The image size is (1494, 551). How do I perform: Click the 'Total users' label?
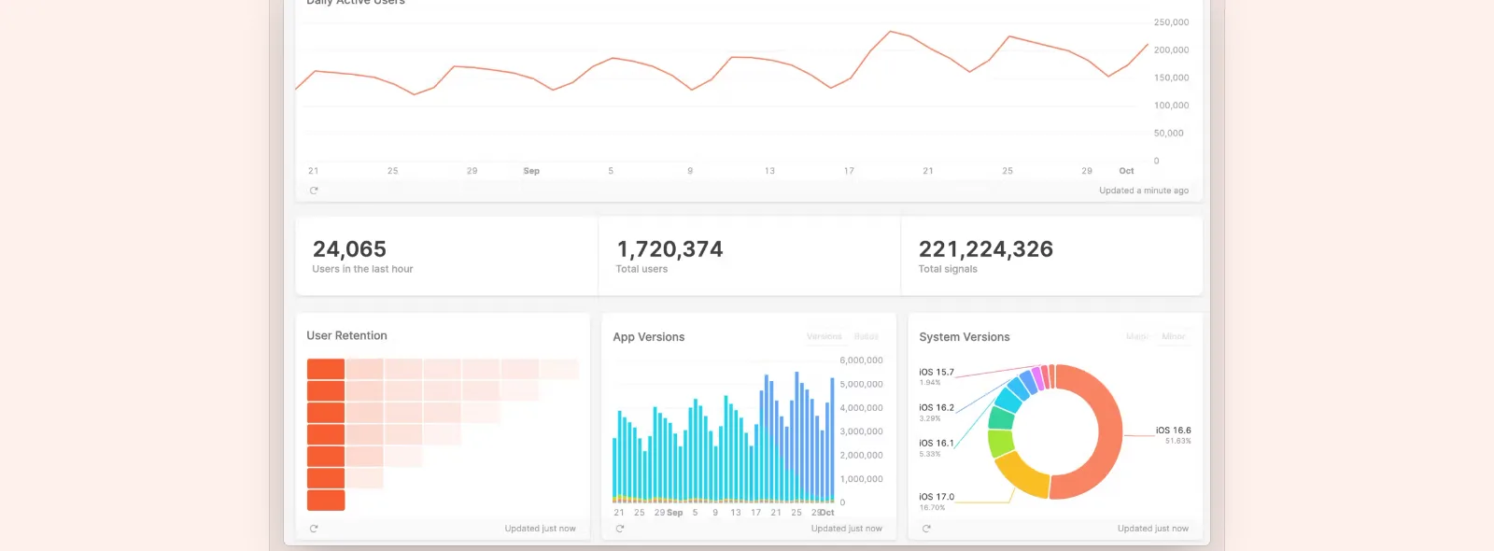point(641,269)
